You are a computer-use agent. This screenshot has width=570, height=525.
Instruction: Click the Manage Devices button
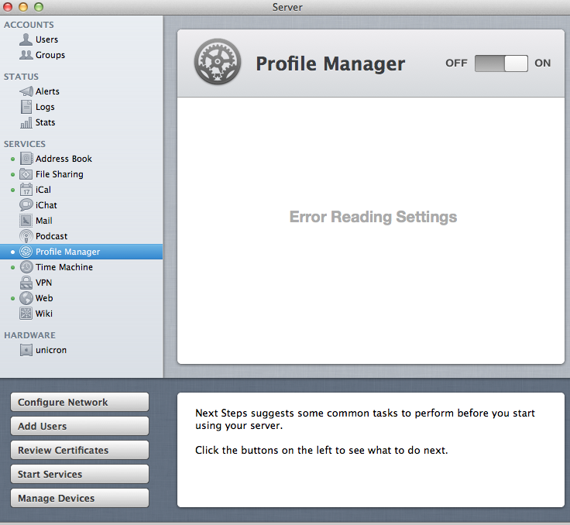point(80,498)
